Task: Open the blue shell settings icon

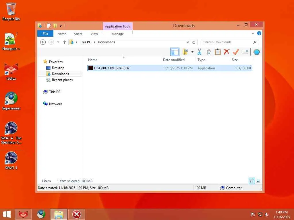Action: click(x=257, y=52)
